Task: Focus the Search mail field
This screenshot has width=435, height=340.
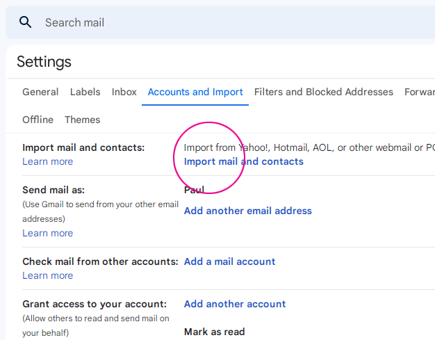Action: (238, 22)
